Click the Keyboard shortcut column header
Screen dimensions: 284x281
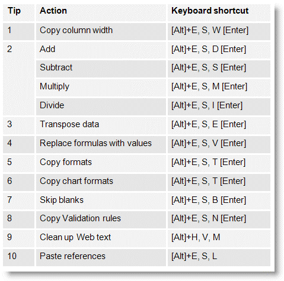(219, 12)
